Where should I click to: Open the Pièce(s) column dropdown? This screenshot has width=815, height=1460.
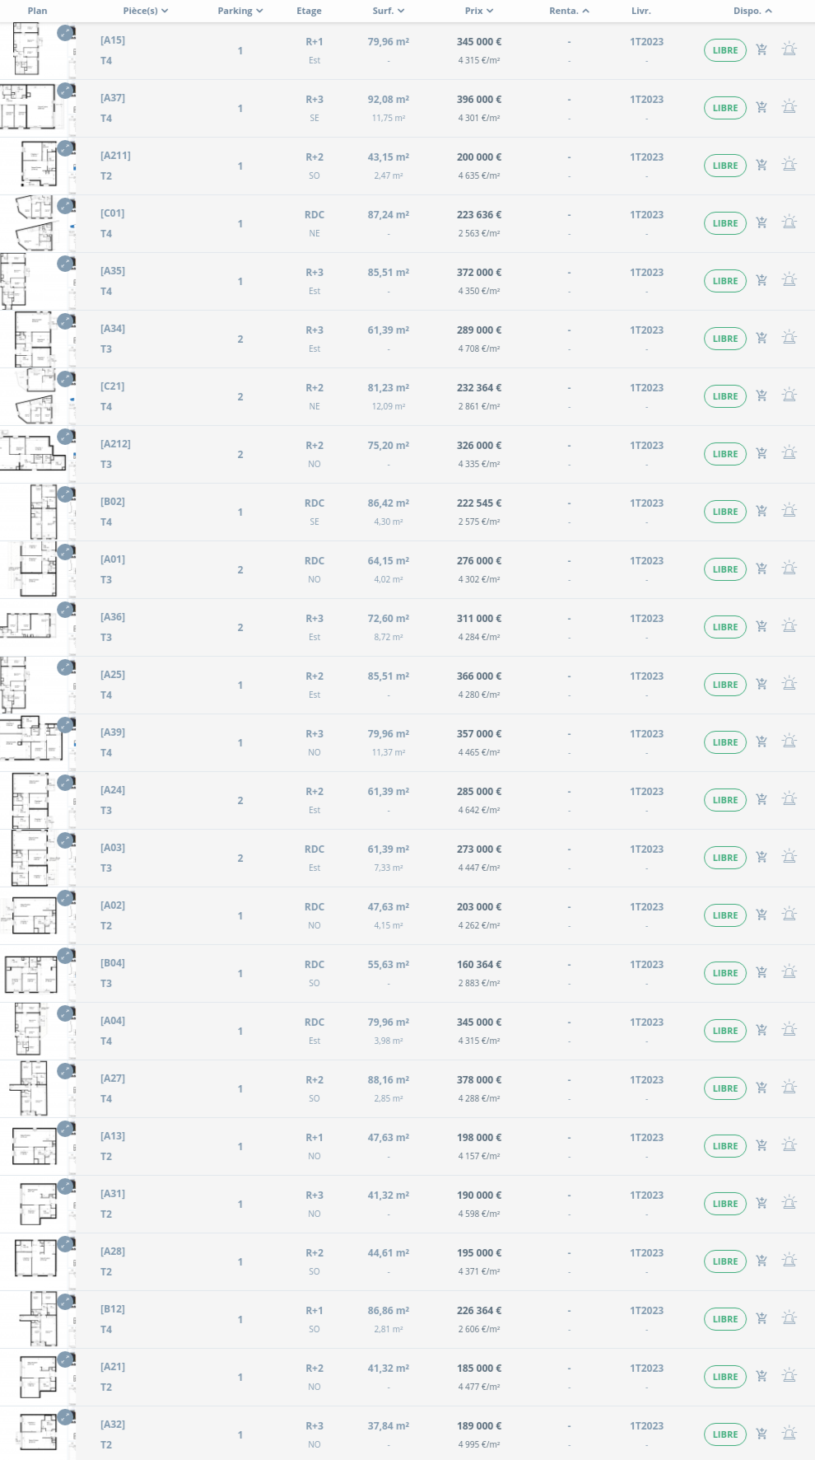146,11
